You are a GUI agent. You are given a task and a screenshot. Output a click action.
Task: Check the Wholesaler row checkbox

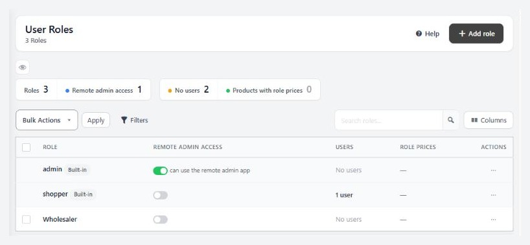tap(27, 219)
